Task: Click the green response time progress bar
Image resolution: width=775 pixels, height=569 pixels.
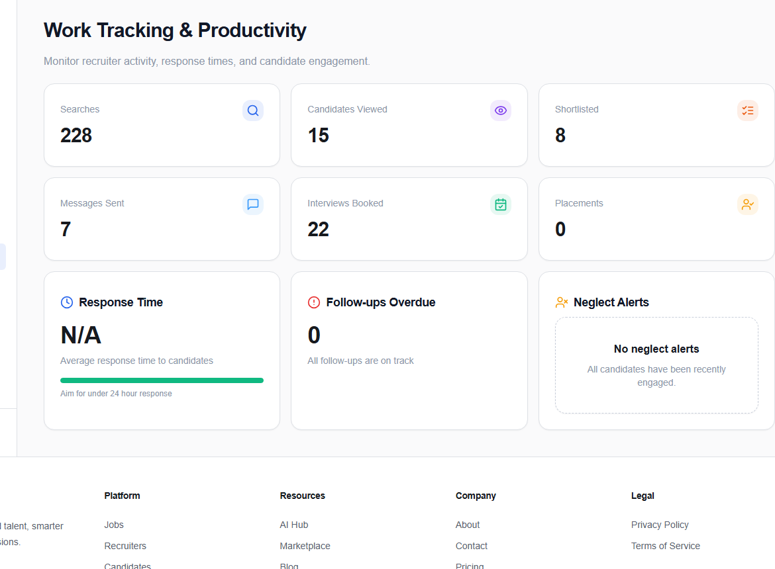Action: pos(162,380)
